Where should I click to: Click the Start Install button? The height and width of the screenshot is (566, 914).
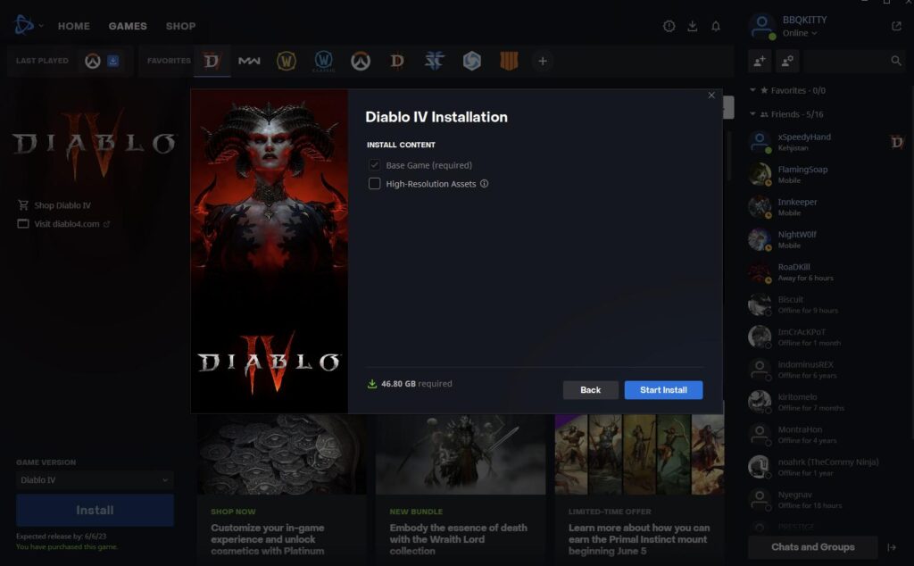[x=663, y=390]
